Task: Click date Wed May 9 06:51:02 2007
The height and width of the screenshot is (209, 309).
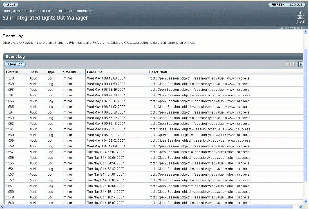Action: pyautogui.click(x=106, y=107)
